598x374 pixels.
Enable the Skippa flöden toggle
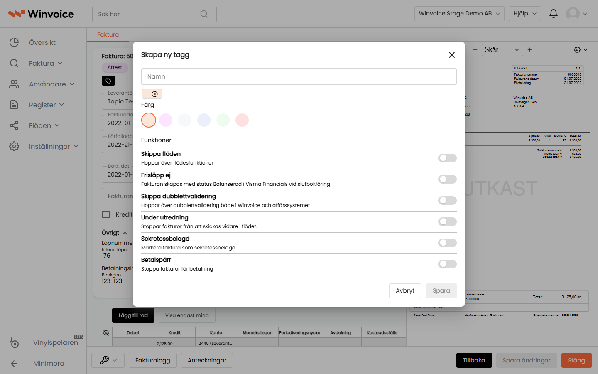[447, 158]
